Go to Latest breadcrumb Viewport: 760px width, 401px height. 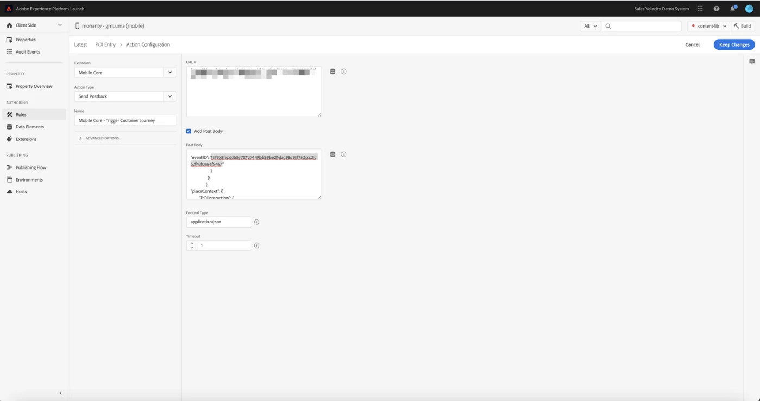pyautogui.click(x=80, y=44)
